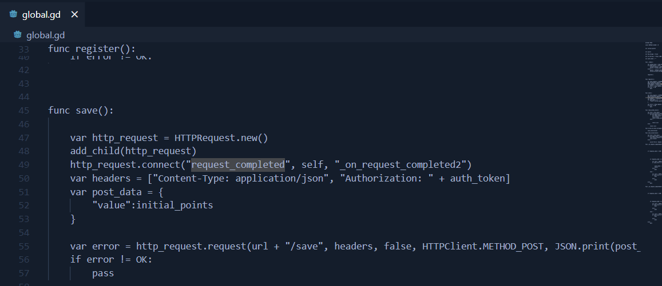Open the global.gd breadcrumb item
This screenshot has width=662, height=286.
46,35
